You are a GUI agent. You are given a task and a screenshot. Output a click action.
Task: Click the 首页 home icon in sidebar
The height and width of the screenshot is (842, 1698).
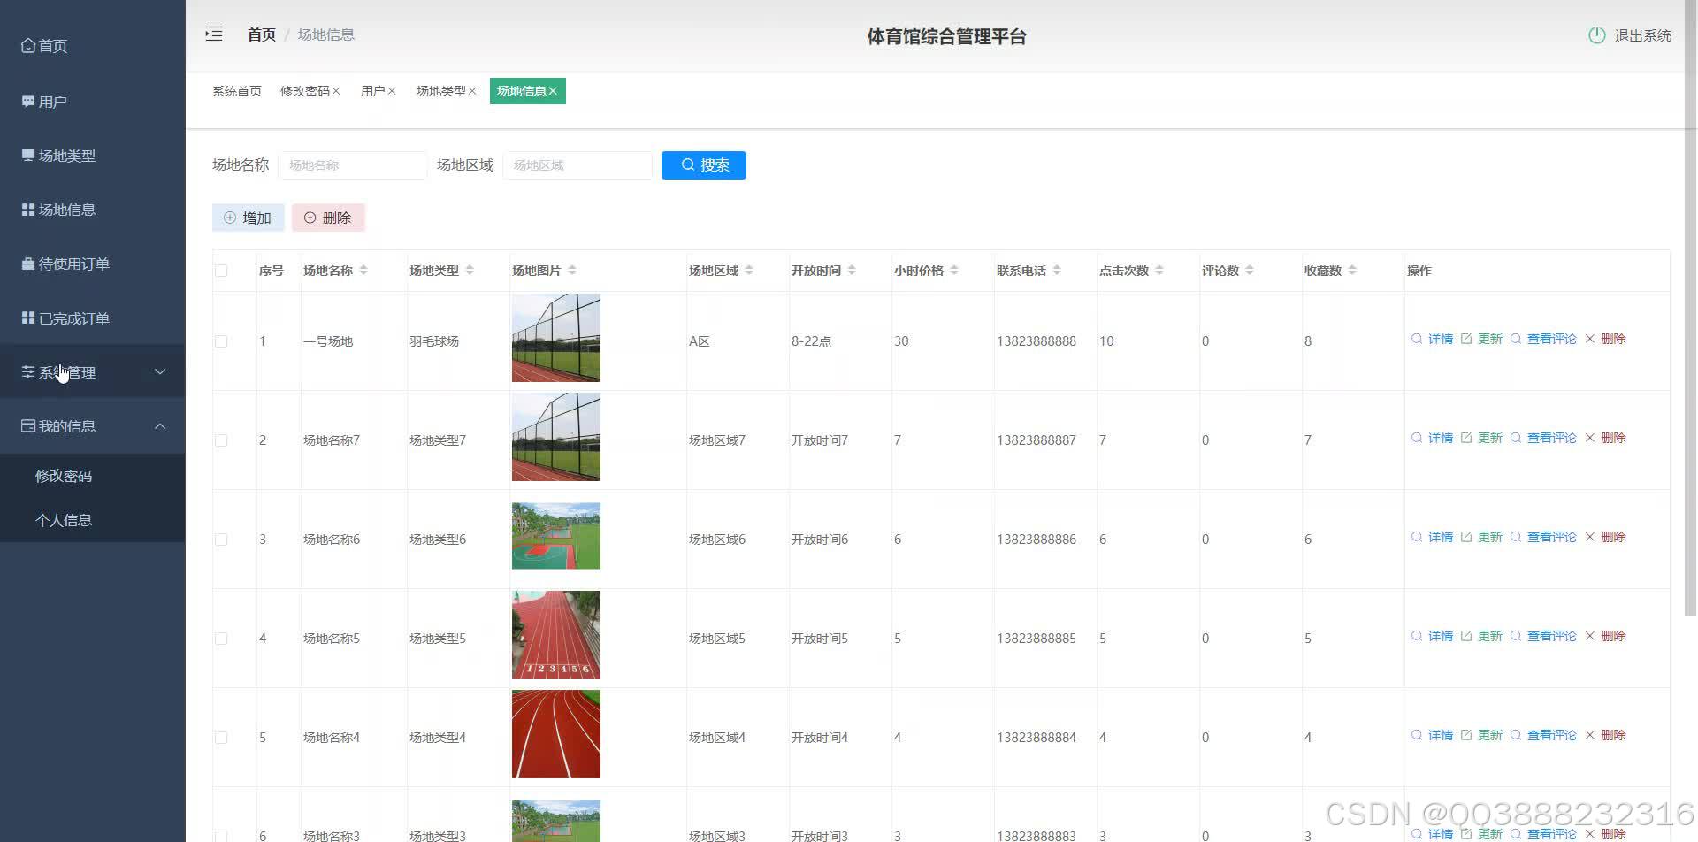coord(28,46)
